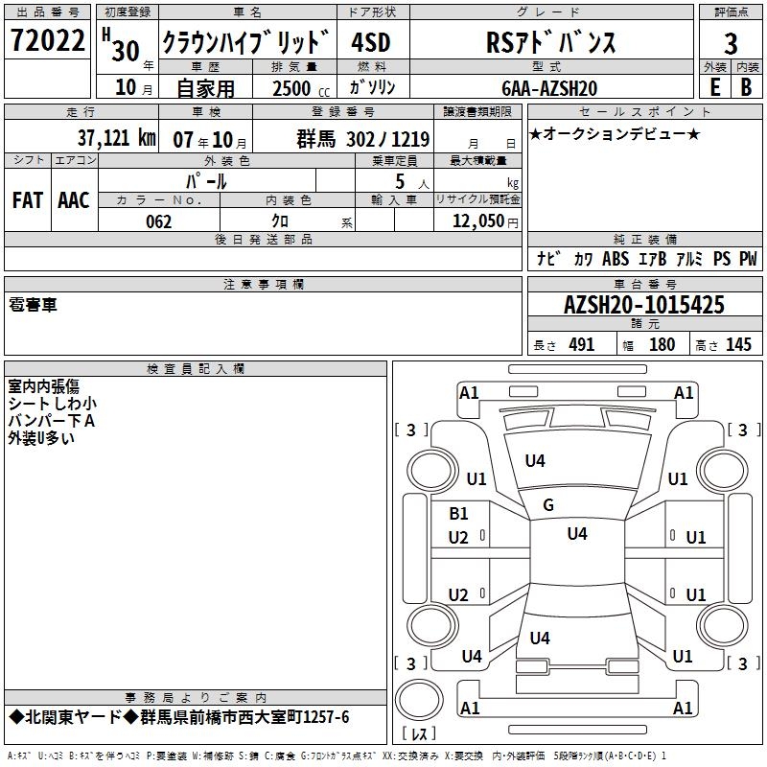Click the equipment item "アルミ"
This screenshot has height=767, width=767.
(x=689, y=259)
